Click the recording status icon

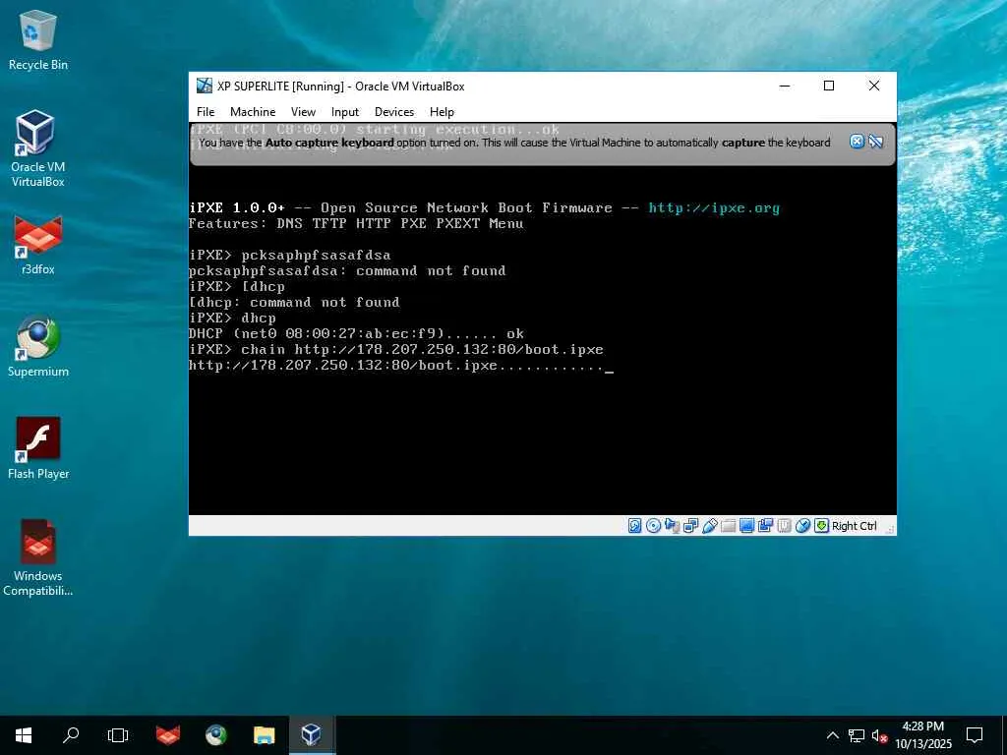point(765,526)
